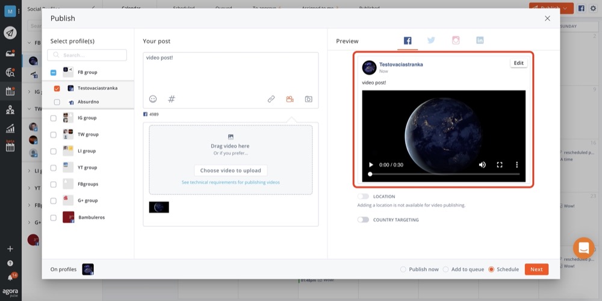Add a hashtag with the # icon
Image resolution: width=602 pixels, height=301 pixels.
coord(172,99)
